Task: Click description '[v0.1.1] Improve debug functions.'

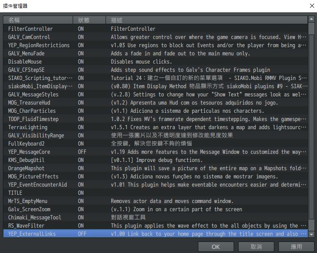Action: (x=157, y=160)
